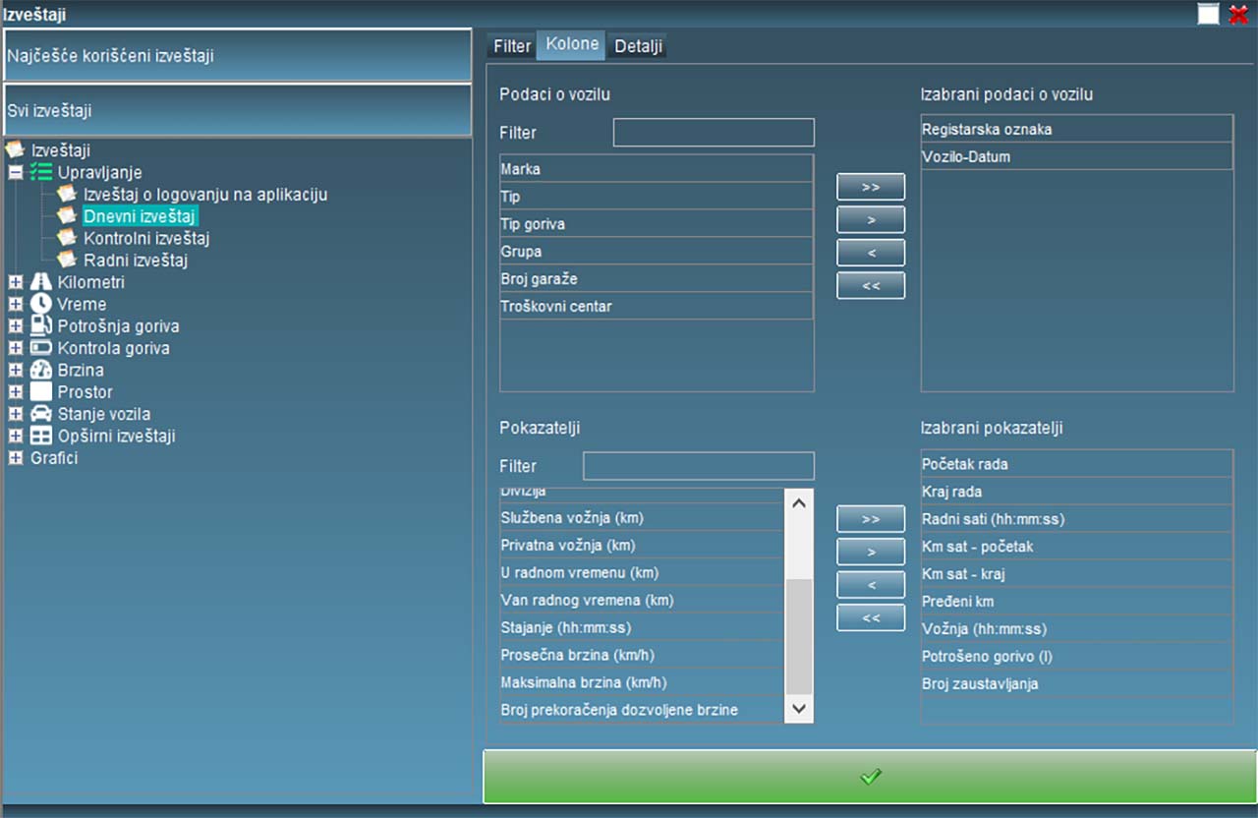Click the Podaci o vozilu Filter field
The image size is (1258, 818).
click(714, 133)
